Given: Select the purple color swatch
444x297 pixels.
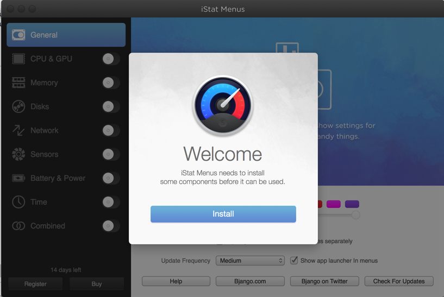Looking at the screenshot, I should click(352, 204).
